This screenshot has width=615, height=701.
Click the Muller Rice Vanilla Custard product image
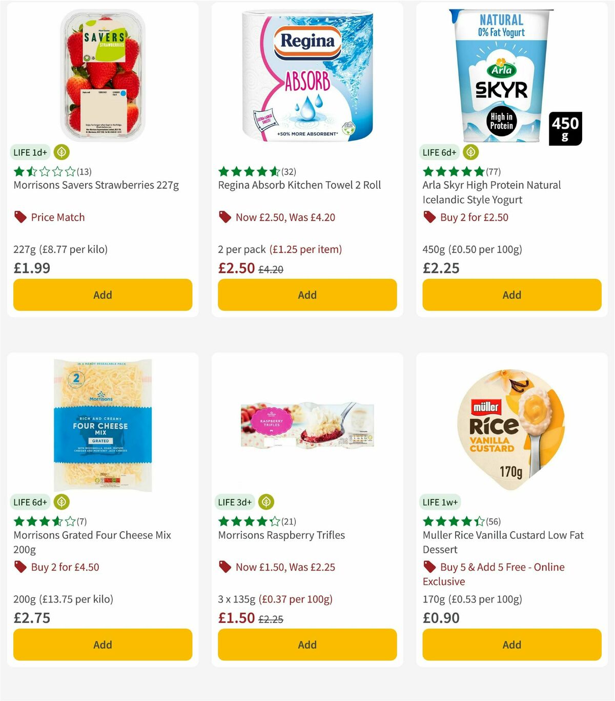511,421
